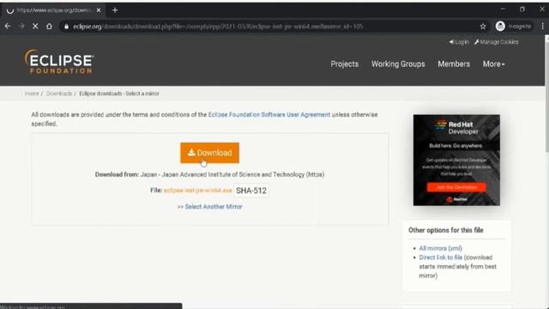Viewport: 549px width, 309px height.
Task: Open the Working Groups menu item
Action: (398, 64)
